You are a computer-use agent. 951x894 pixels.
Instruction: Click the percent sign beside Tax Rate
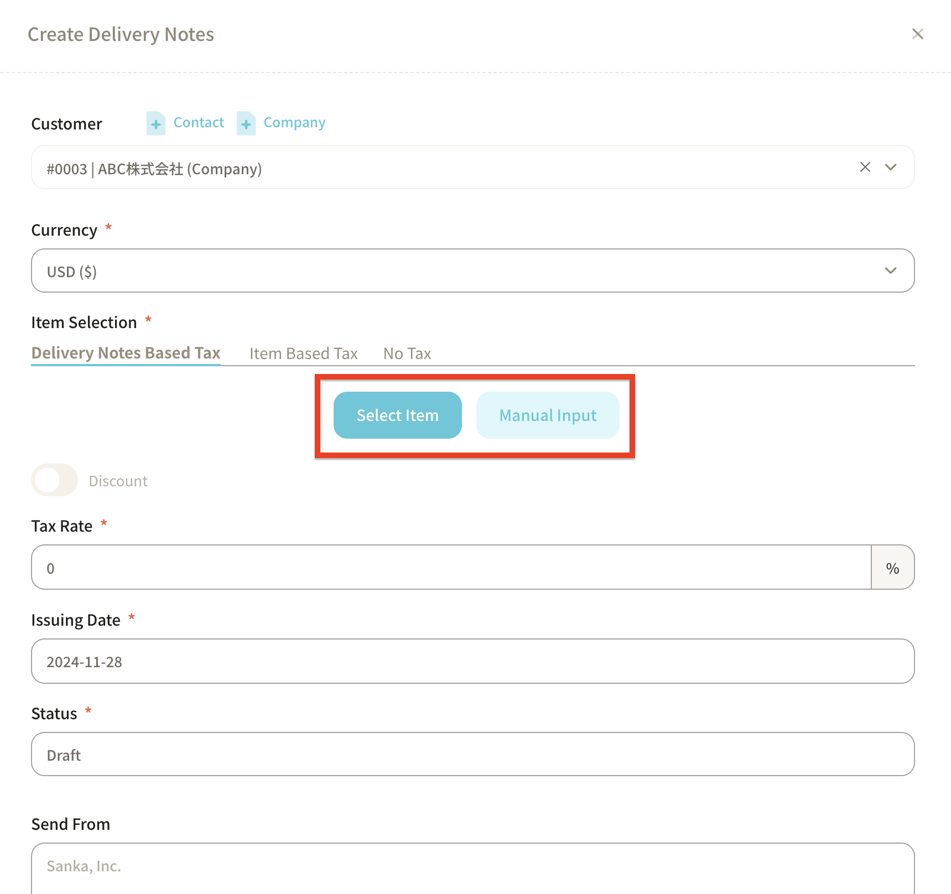click(x=892, y=568)
